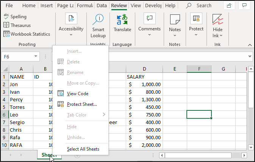The image size is (255, 162).
Task: Click the select-all corner triangle
Action: pyautogui.click(x=5, y=69)
